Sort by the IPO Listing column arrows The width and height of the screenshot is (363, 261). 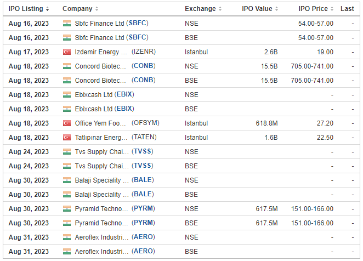click(48, 9)
